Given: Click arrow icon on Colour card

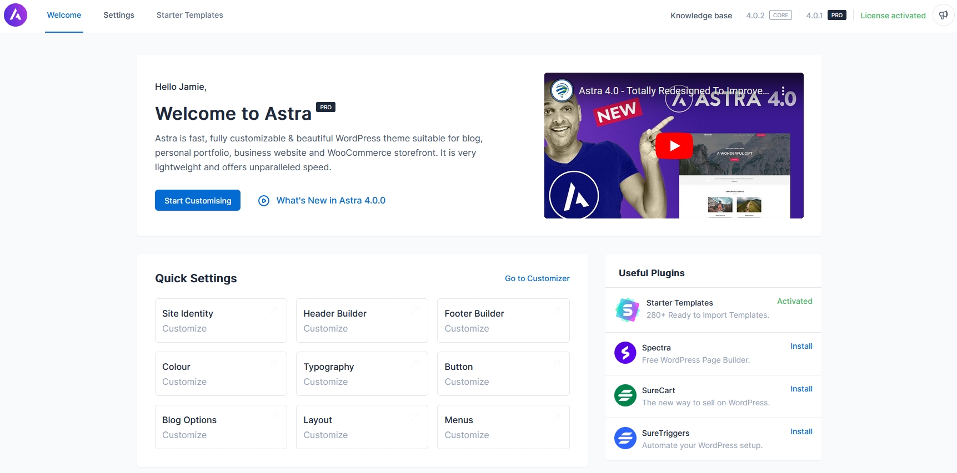Looking at the screenshot, I should point(274,364).
